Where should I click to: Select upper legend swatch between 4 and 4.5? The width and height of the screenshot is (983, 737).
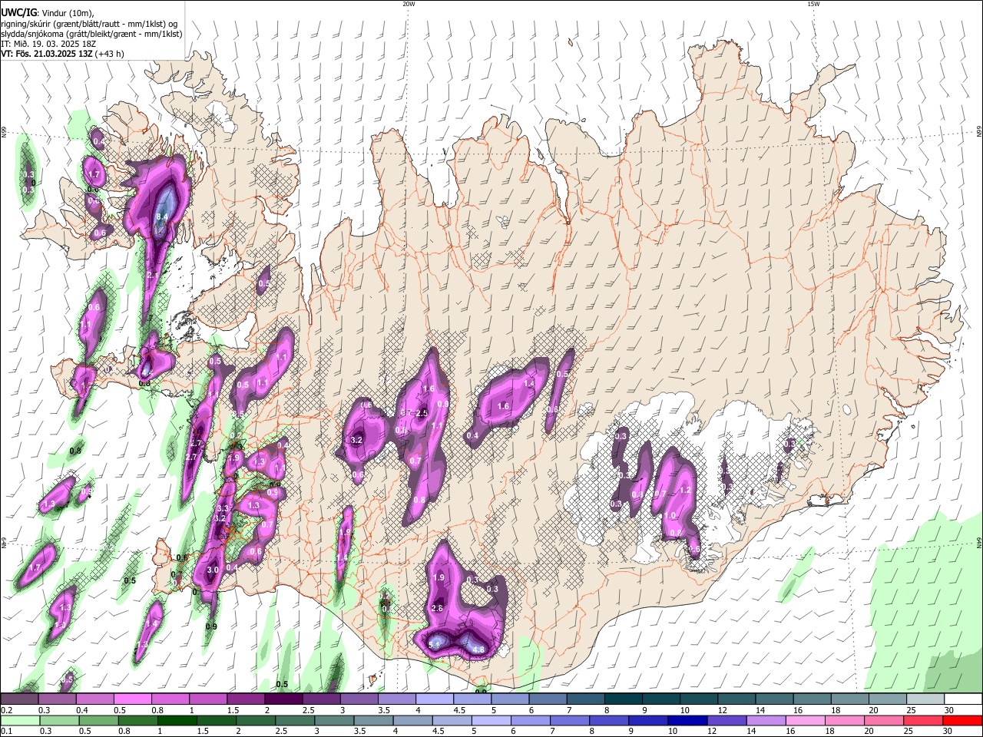(x=435, y=699)
